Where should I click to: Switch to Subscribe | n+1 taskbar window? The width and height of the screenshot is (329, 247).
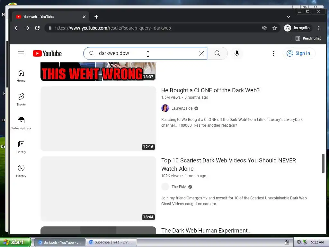click(x=111, y=242)
